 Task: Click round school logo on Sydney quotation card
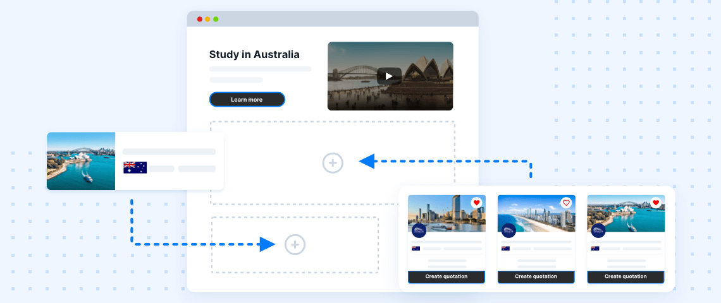pyautogui.click(x=598, y=230)
